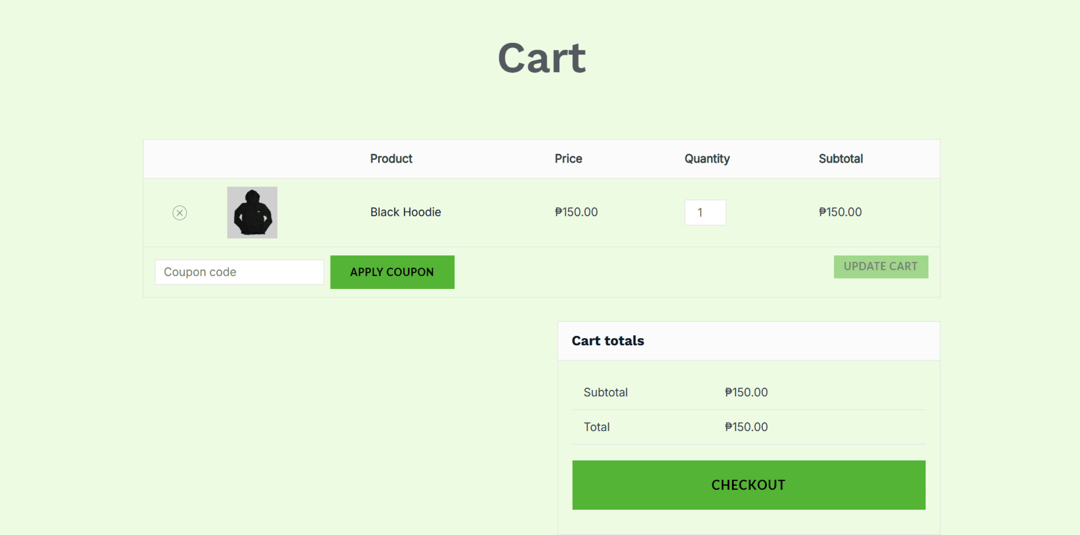Viewport: 1080px width, 535px height.
Task: Select the ₱150.00 price in the Price column
Action: 576,212
